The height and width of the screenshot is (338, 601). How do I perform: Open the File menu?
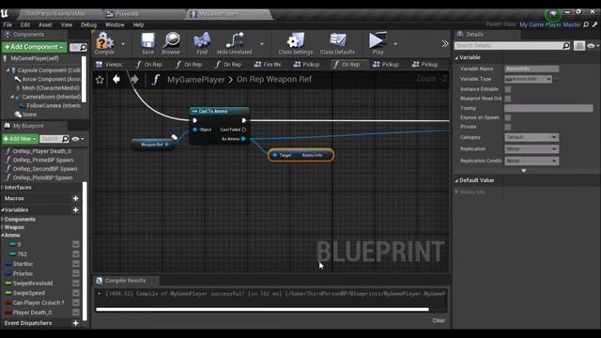click(x=8, y=25)
